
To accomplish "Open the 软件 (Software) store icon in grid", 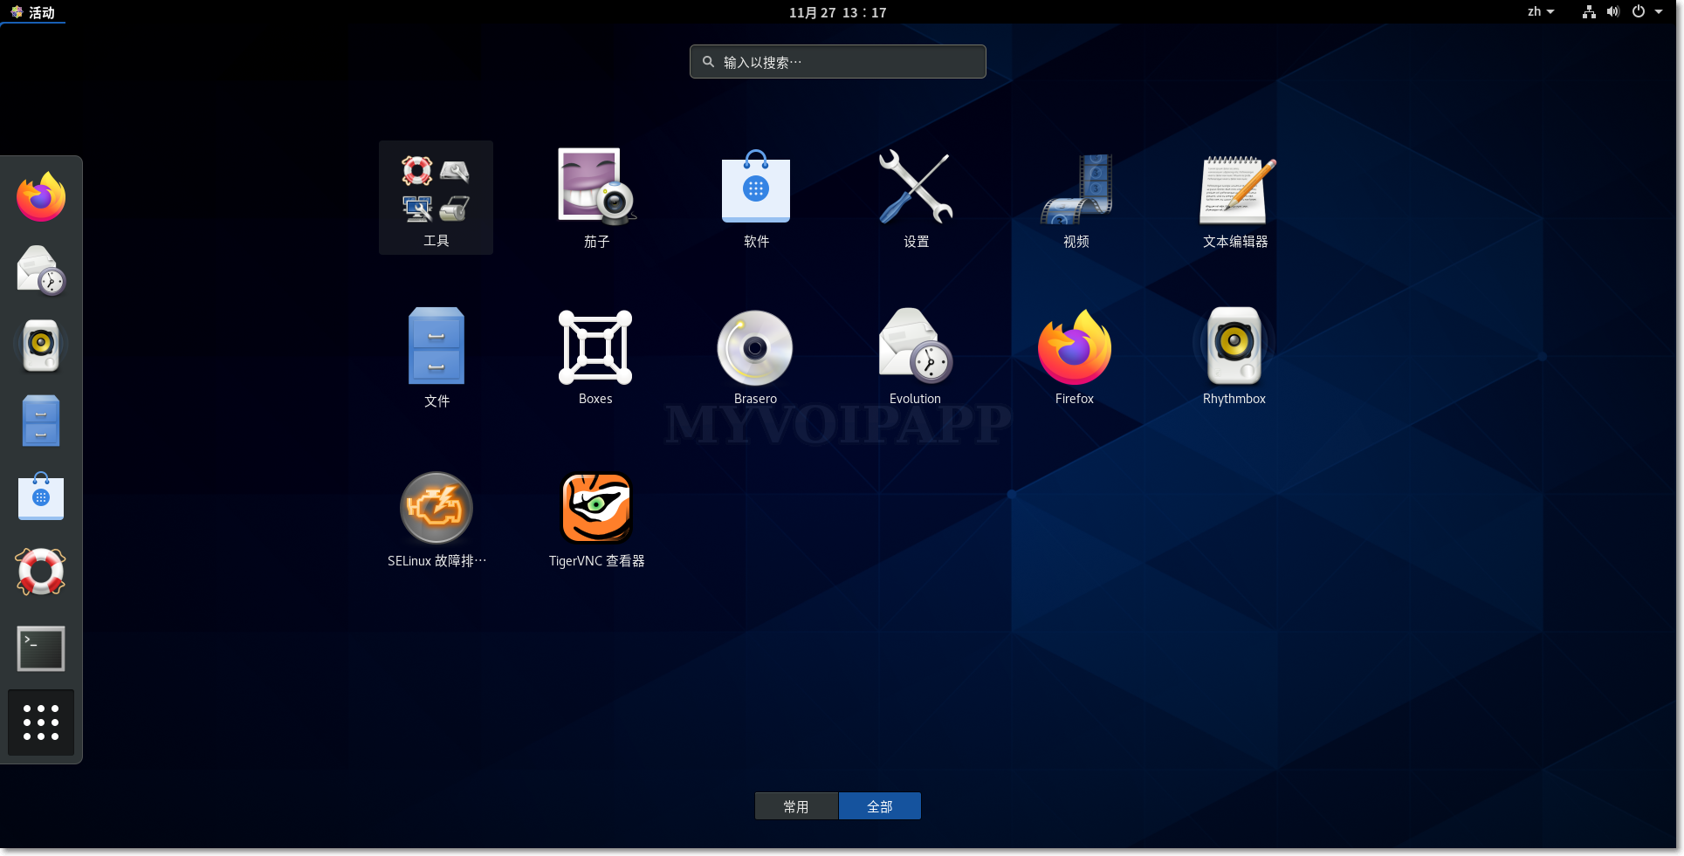I will (756, 197).
